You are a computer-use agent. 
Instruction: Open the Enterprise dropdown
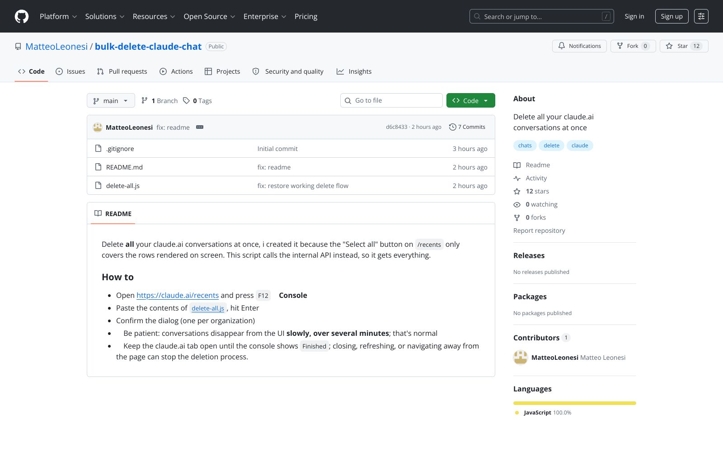point(265,16)
